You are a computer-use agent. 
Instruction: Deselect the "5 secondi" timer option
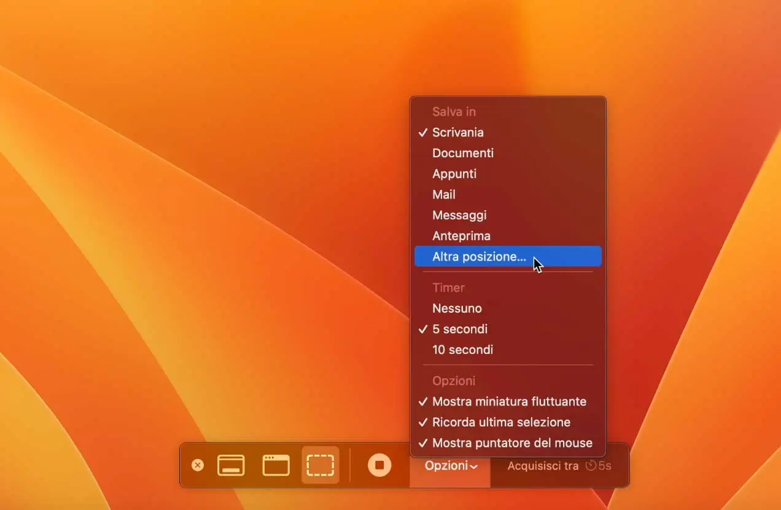(x=460, y=329)
